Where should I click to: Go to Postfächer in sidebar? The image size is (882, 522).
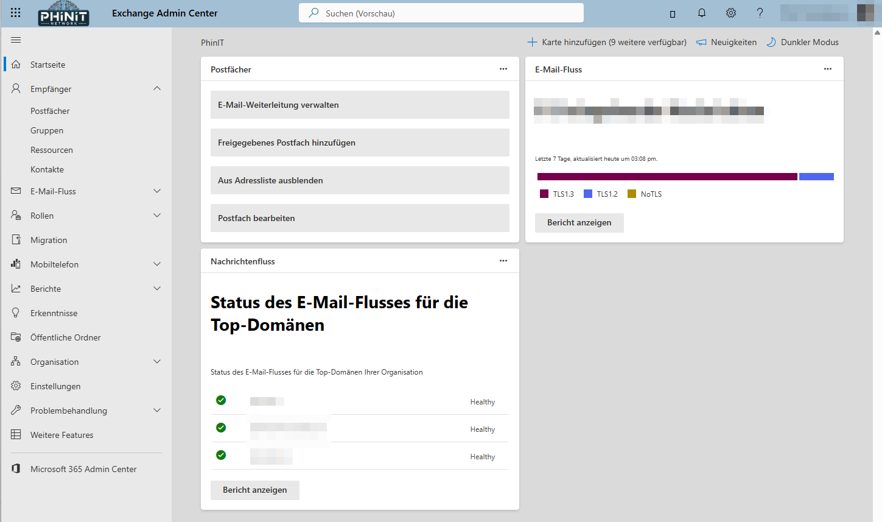50,111
